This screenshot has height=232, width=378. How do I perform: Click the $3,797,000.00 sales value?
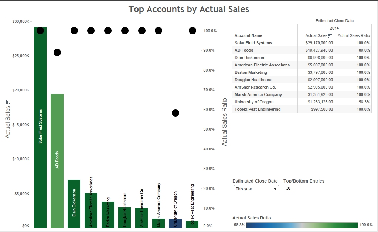pyautogui.click(x=320, y=72)
